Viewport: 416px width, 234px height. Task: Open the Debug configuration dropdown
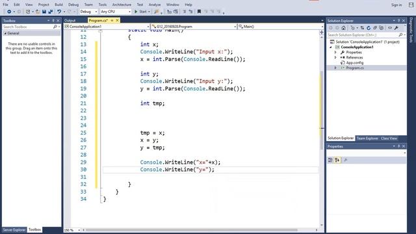click(96, 12)
